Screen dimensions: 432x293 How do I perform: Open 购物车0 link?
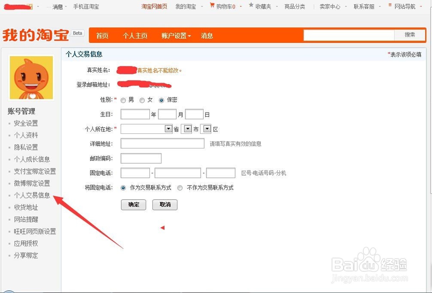click(x=226, y=6)
